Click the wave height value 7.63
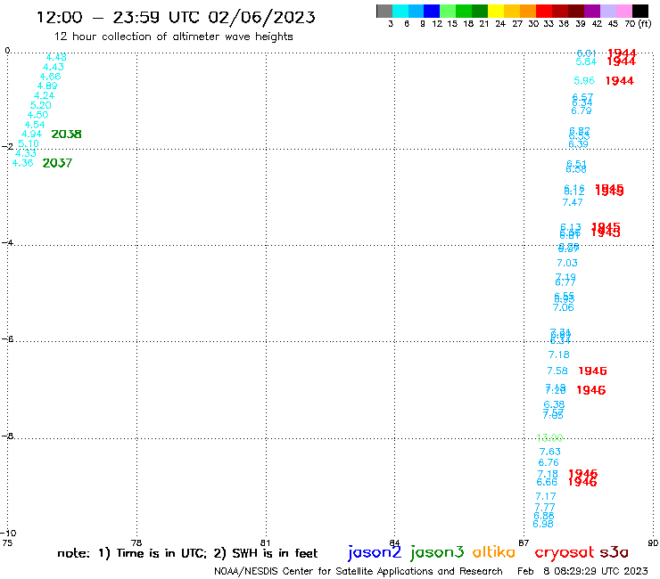 pyautogui.click(x=550, y=452)
